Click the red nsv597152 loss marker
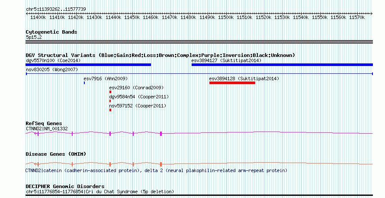The image size is (385, 198). pyautogui.click(x=110, y=110)
